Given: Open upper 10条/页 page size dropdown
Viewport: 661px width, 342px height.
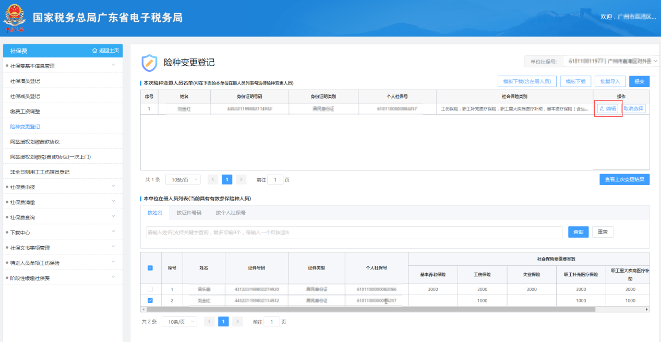Looking at the screenshot, I should (x=183, y=179).
